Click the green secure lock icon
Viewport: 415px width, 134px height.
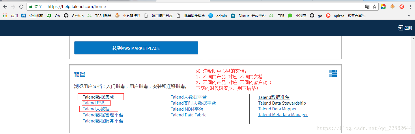[x=31, y=7]
